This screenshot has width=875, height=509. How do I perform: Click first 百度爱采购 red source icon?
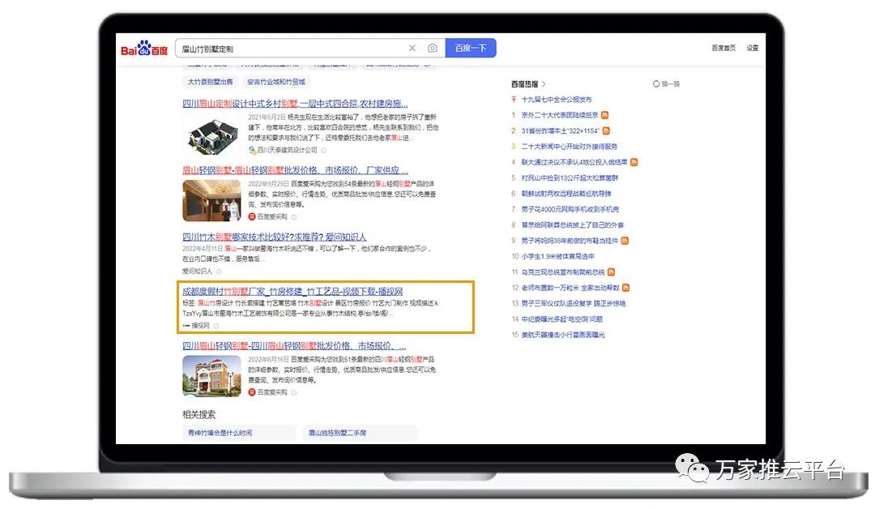tap(252, 217)
